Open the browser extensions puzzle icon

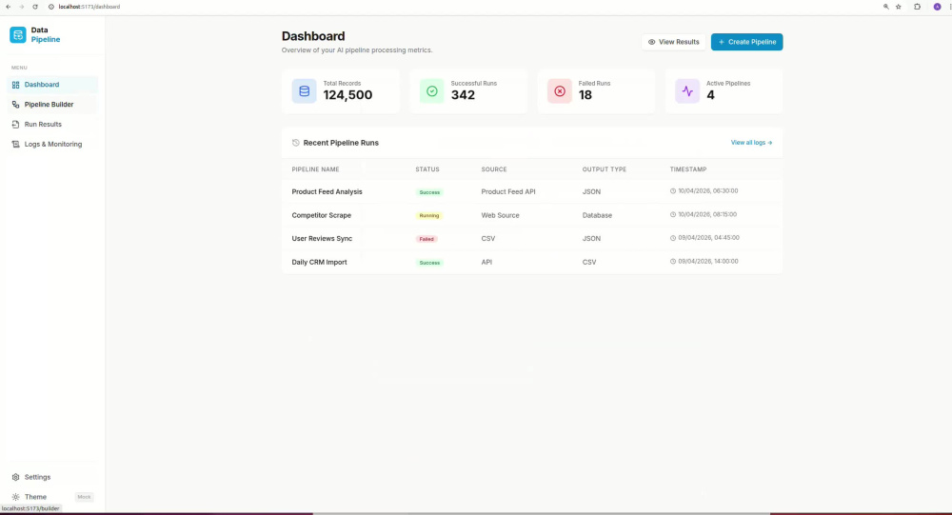coord(918,7)
